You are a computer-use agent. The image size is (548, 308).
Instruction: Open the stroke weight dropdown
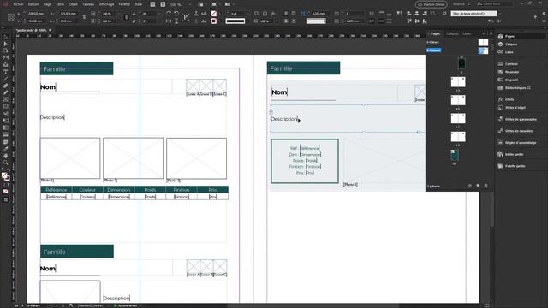247,14
